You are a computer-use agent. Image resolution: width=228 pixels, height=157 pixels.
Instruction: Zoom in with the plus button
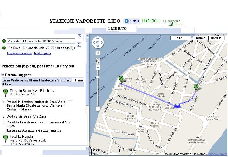pos(98,67)
